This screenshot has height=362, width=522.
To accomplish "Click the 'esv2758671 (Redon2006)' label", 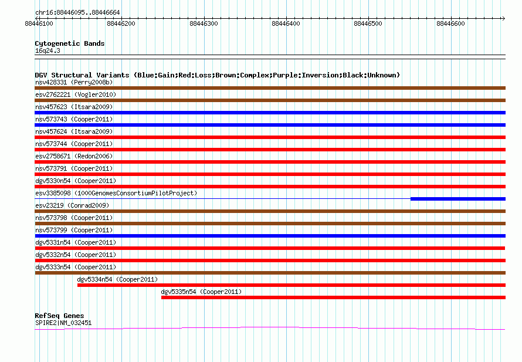I will [74, 156].
